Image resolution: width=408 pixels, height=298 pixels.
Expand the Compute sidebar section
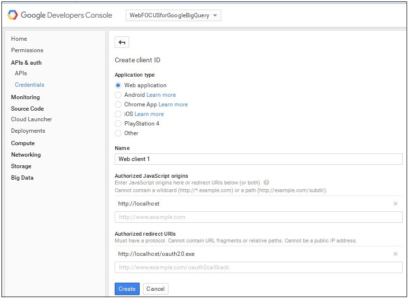[x=23, y=143]
